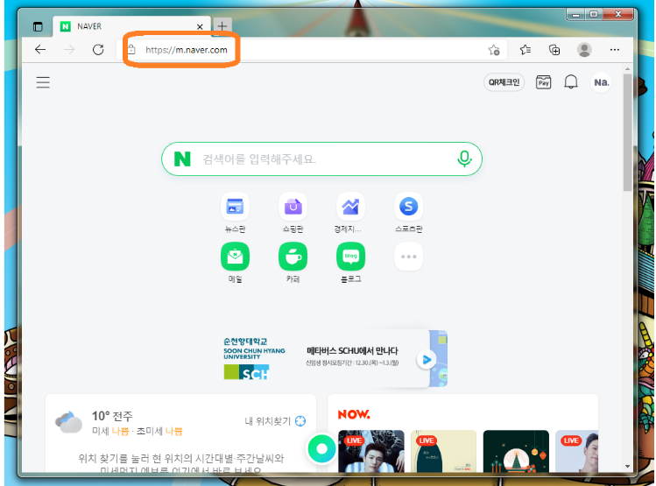Open the notifications bell icon

571,82
